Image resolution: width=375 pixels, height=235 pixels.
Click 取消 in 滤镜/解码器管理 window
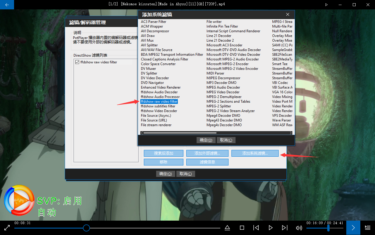coord(186,174)
